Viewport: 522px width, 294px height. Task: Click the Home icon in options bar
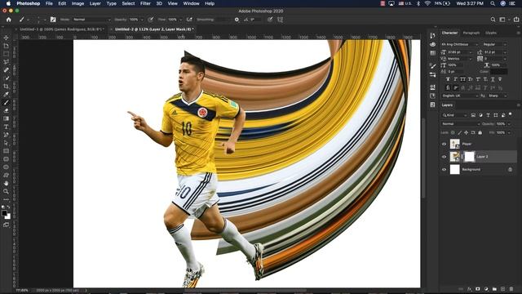coord(9,20)
